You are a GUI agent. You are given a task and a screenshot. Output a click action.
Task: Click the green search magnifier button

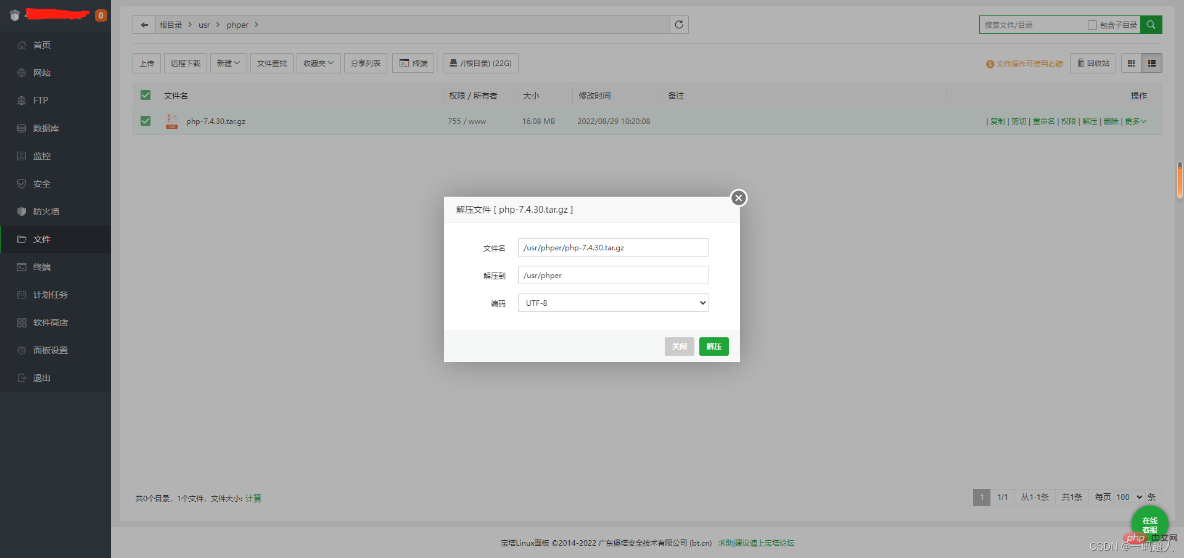[x=1151, y=25]
